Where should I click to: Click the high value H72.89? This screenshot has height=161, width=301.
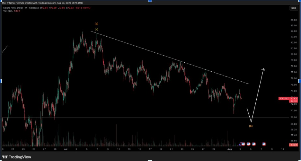(x=53, y=8)
